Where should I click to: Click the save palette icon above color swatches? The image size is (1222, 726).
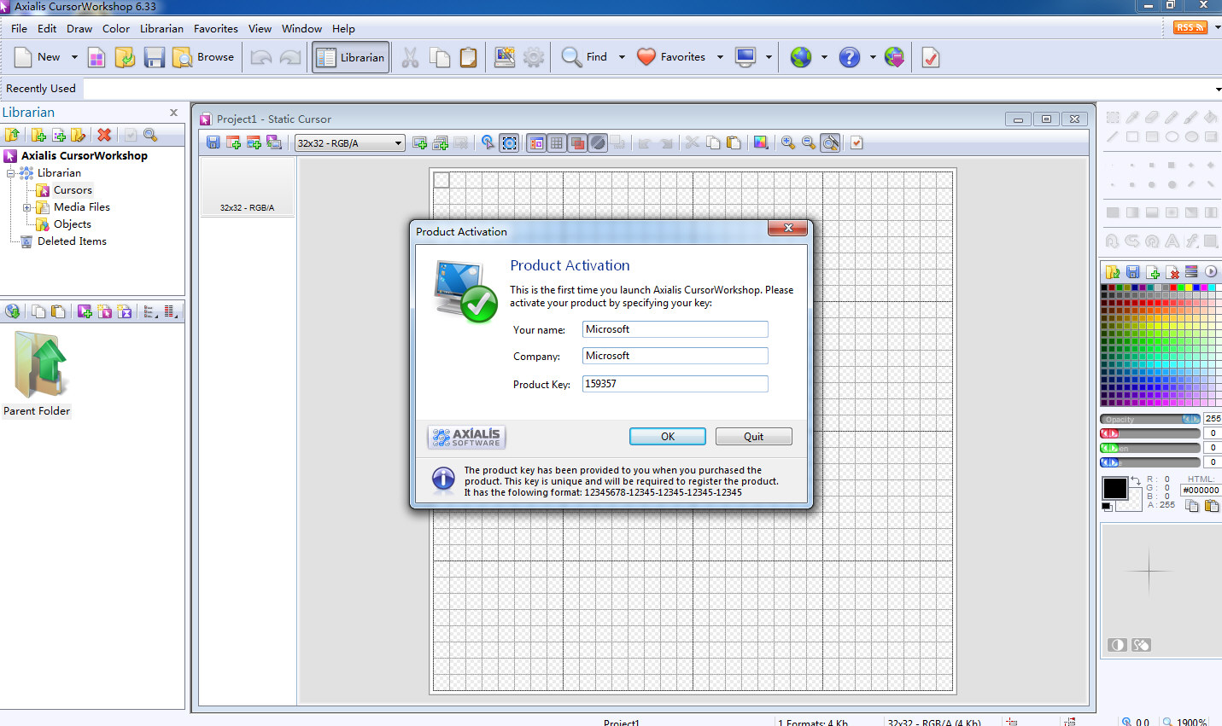pos(1132,272)
